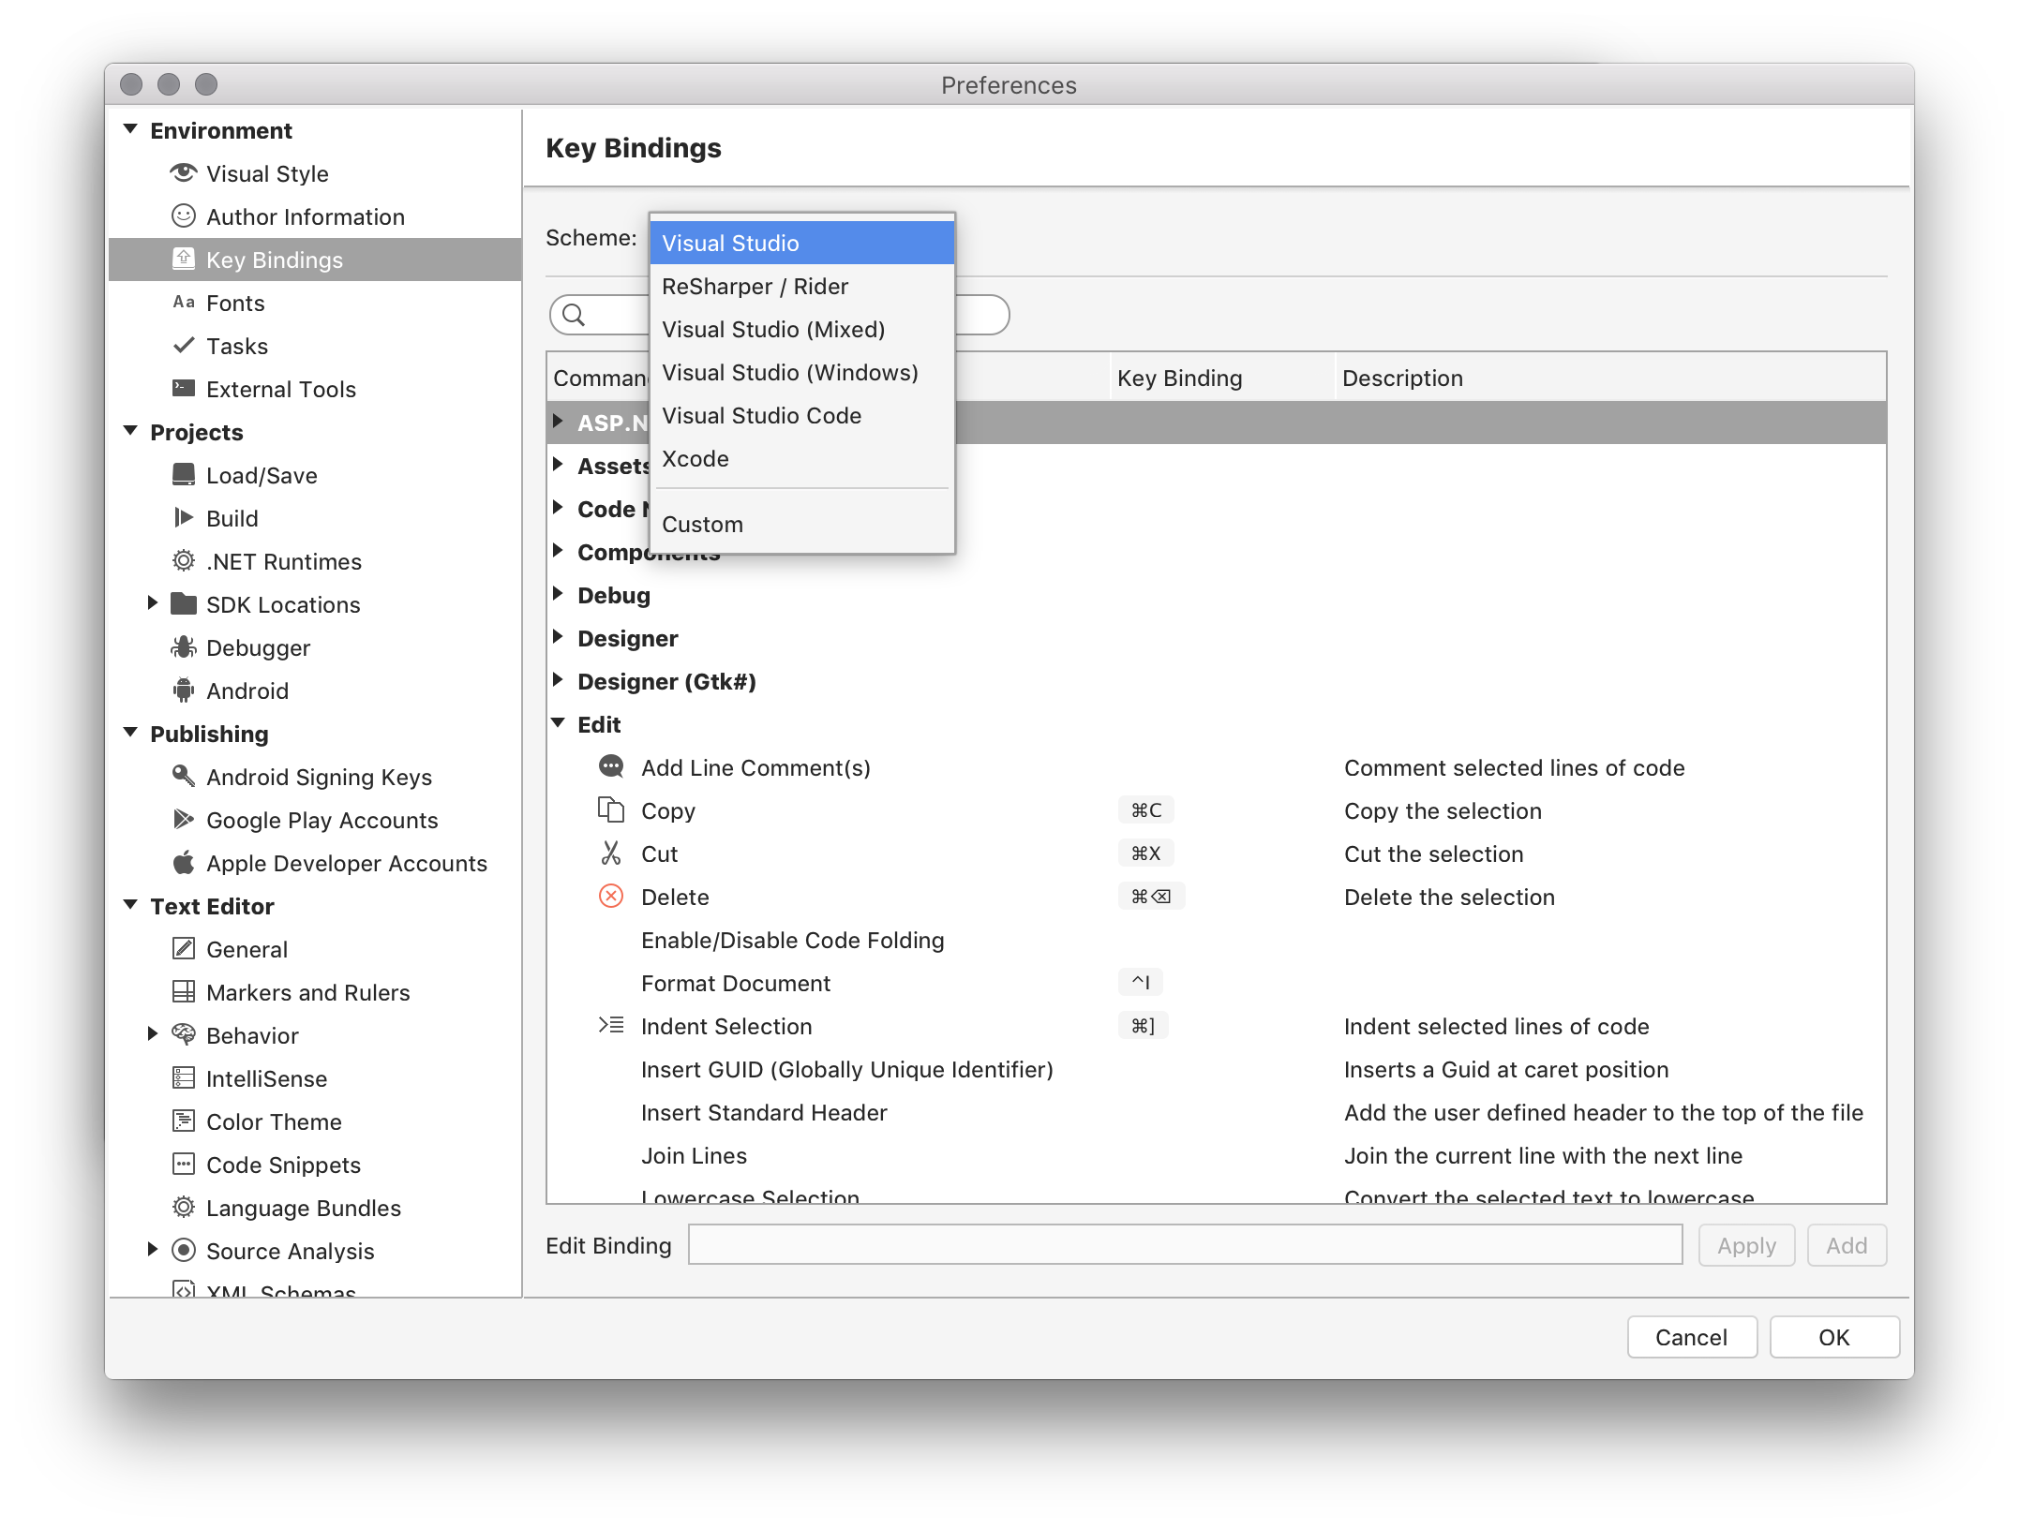Click the Debugger bug icon
The height and width of the screenshot is (1529, 2019).
tap(184, 647)
